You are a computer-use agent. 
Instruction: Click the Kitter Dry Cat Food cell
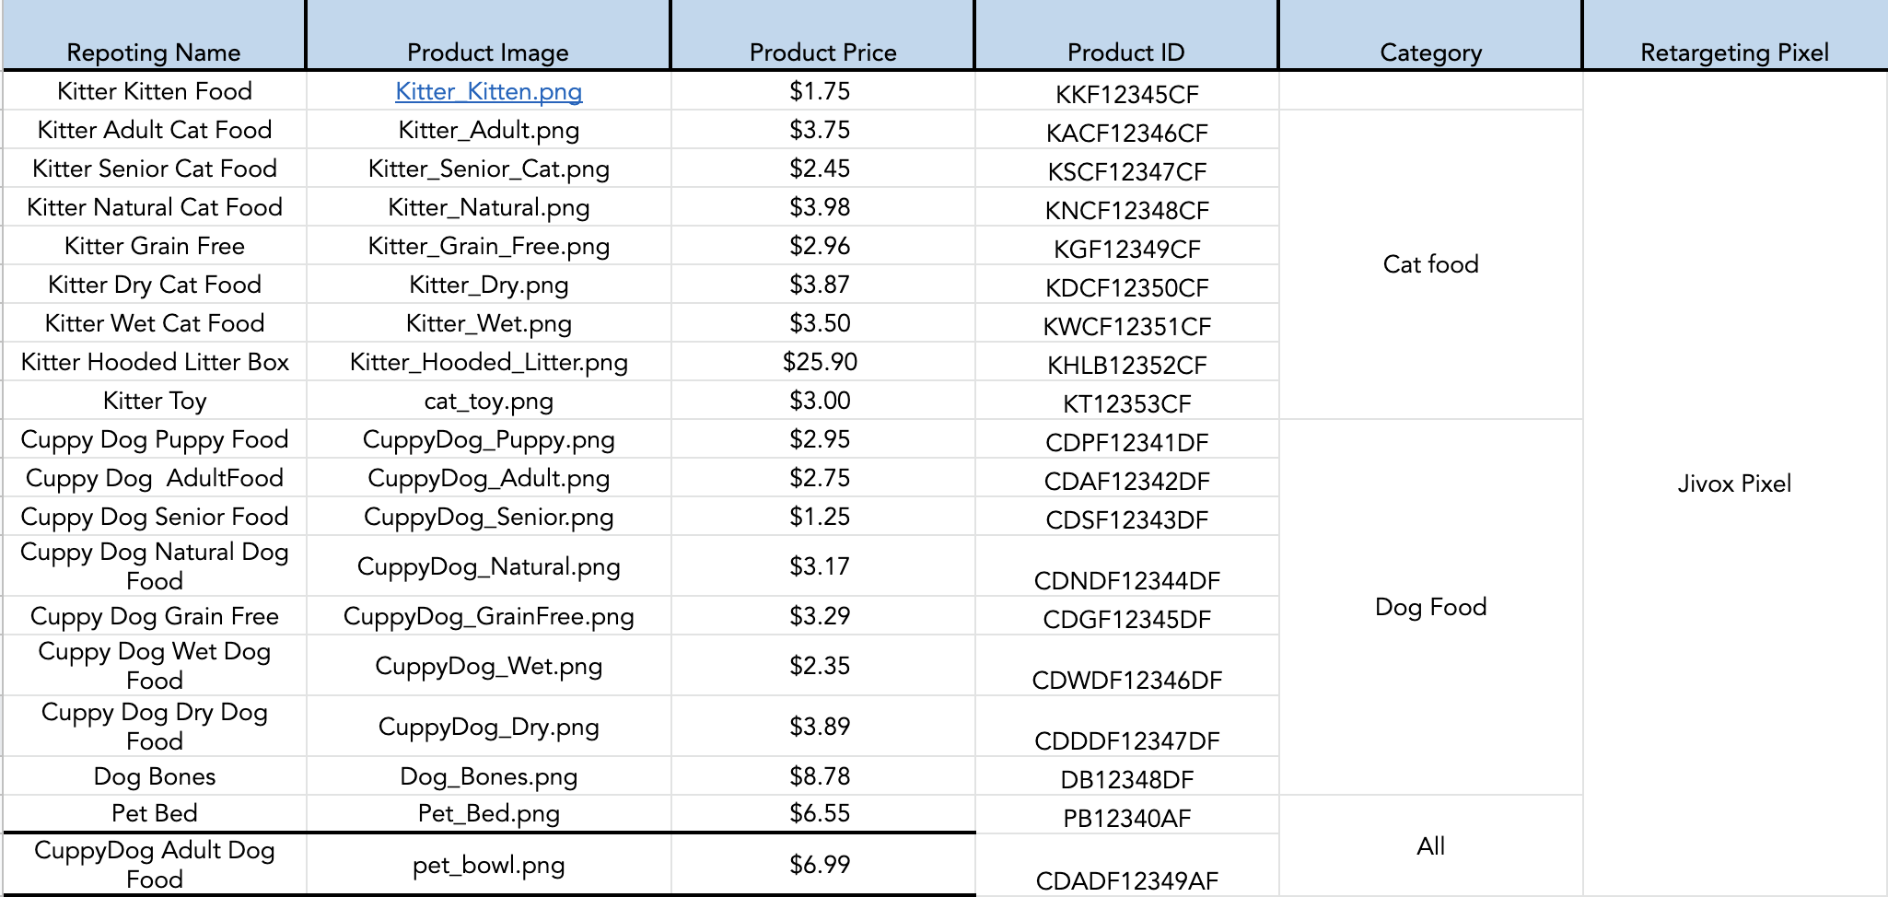pyautogui.click(x=154, y=285)
